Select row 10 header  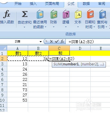click(x=3, y=100)
